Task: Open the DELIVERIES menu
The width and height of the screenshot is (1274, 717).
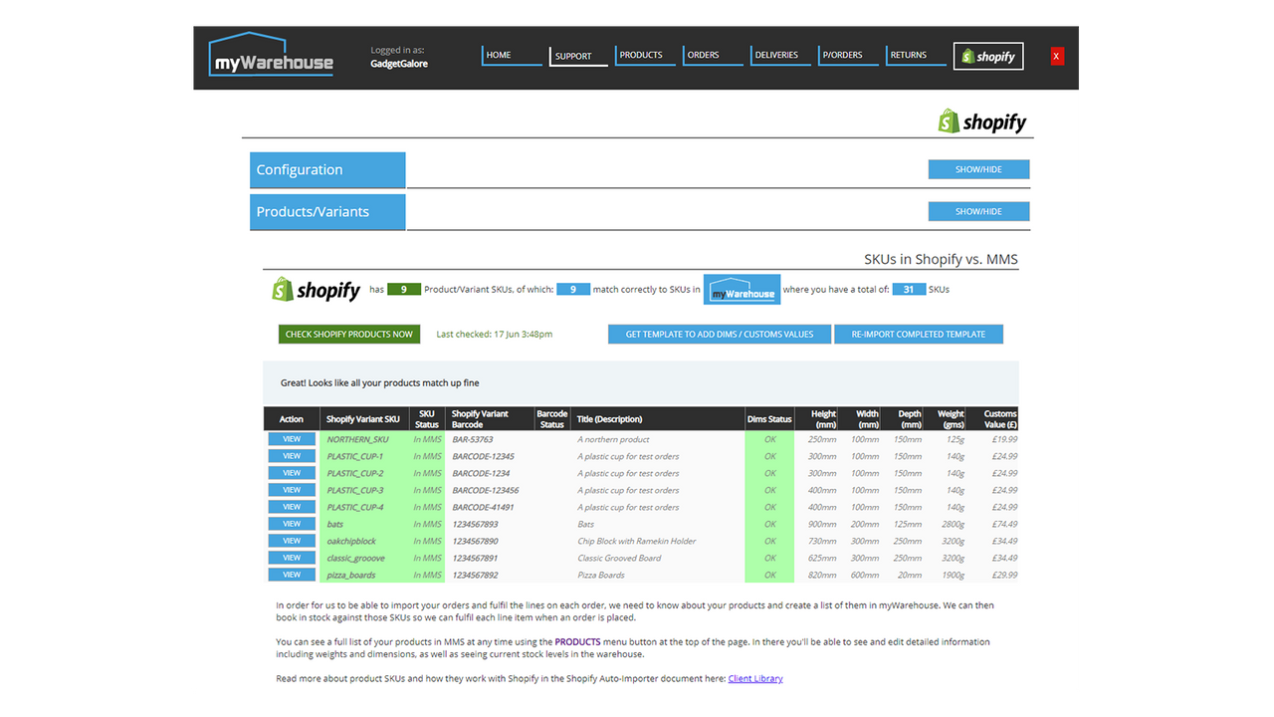Action: click(780, 56)
